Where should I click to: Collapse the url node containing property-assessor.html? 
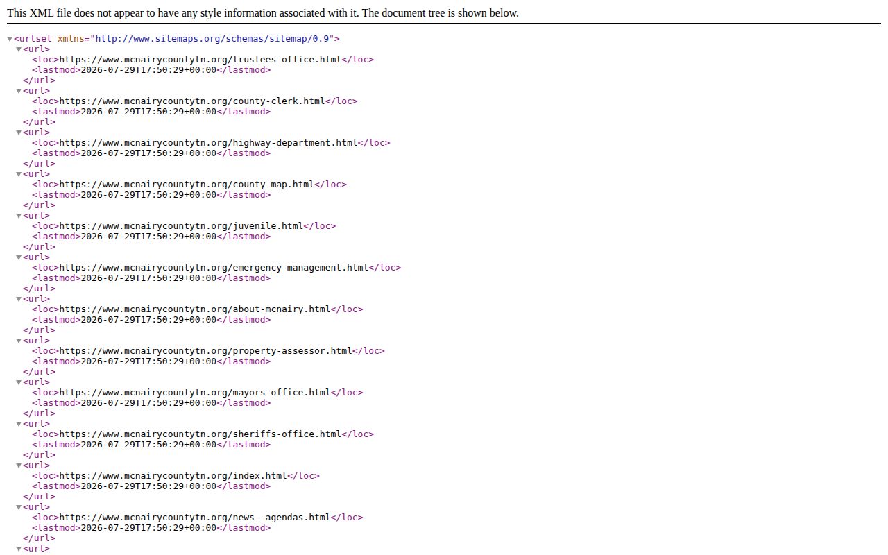[x=19, y=341]
